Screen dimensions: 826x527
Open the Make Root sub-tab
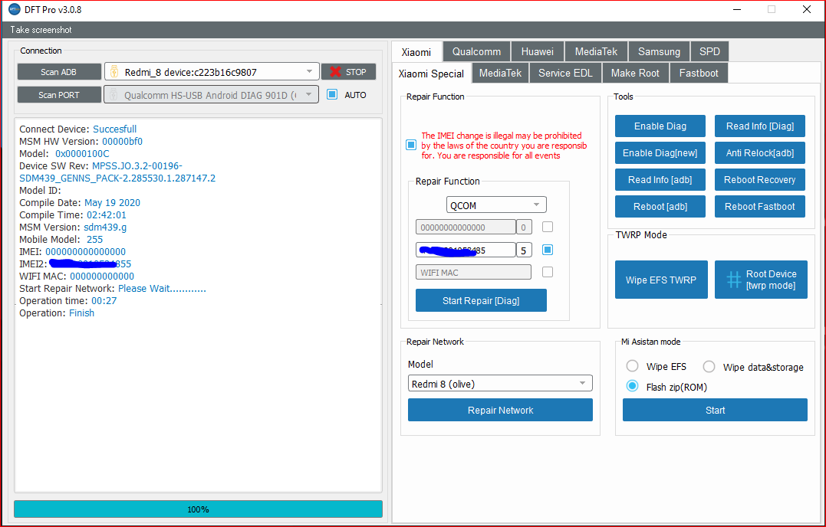[635, 73]
